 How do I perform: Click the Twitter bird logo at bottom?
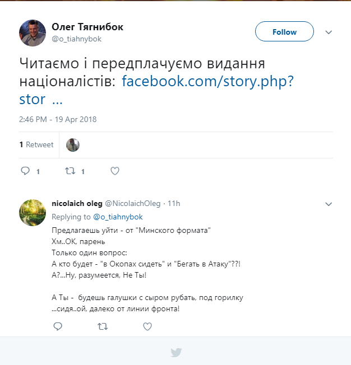(x=175, y=353)
